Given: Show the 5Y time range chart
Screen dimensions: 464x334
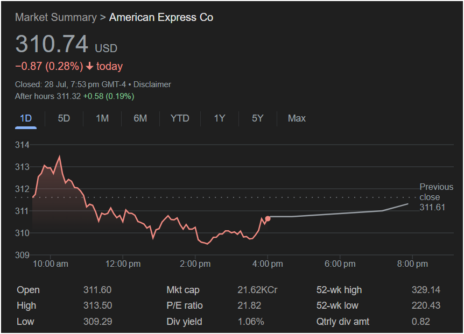Looking at the screenshot, I should (257, 118).
